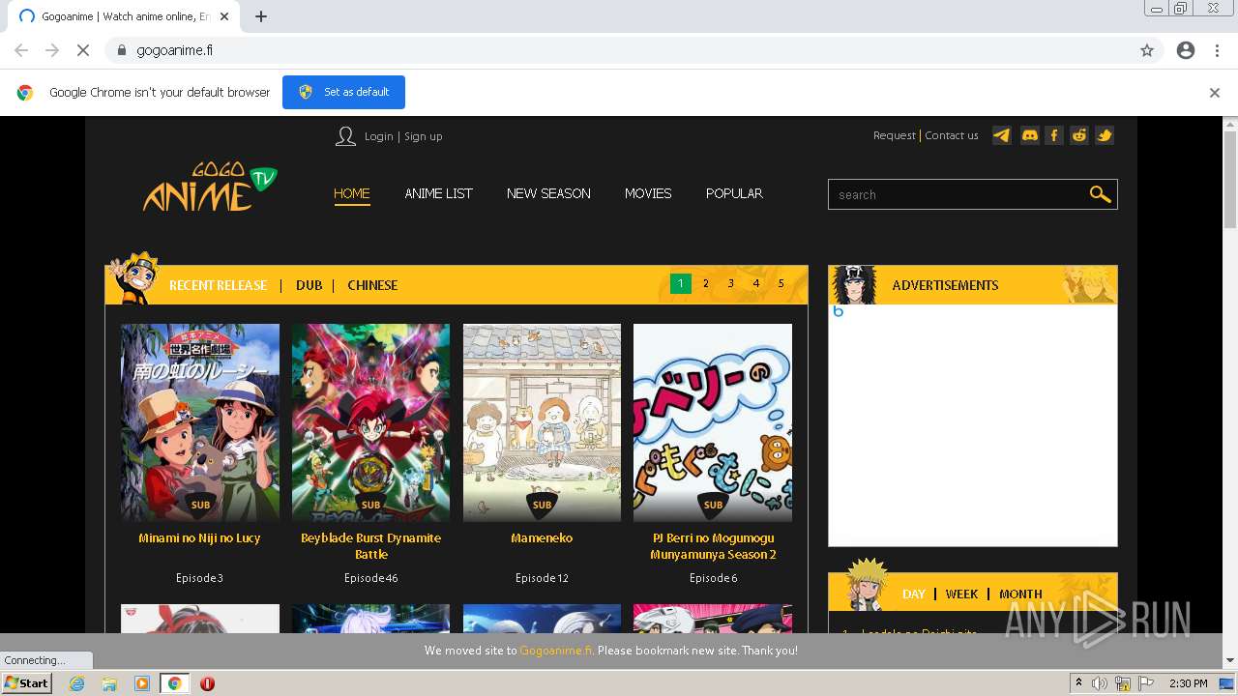Image resolution: width=1238 pixels, height=696 pixels.
Task: Open PJ Berri no Mogumogu thumbnail
Action: [x=713, y=422]
